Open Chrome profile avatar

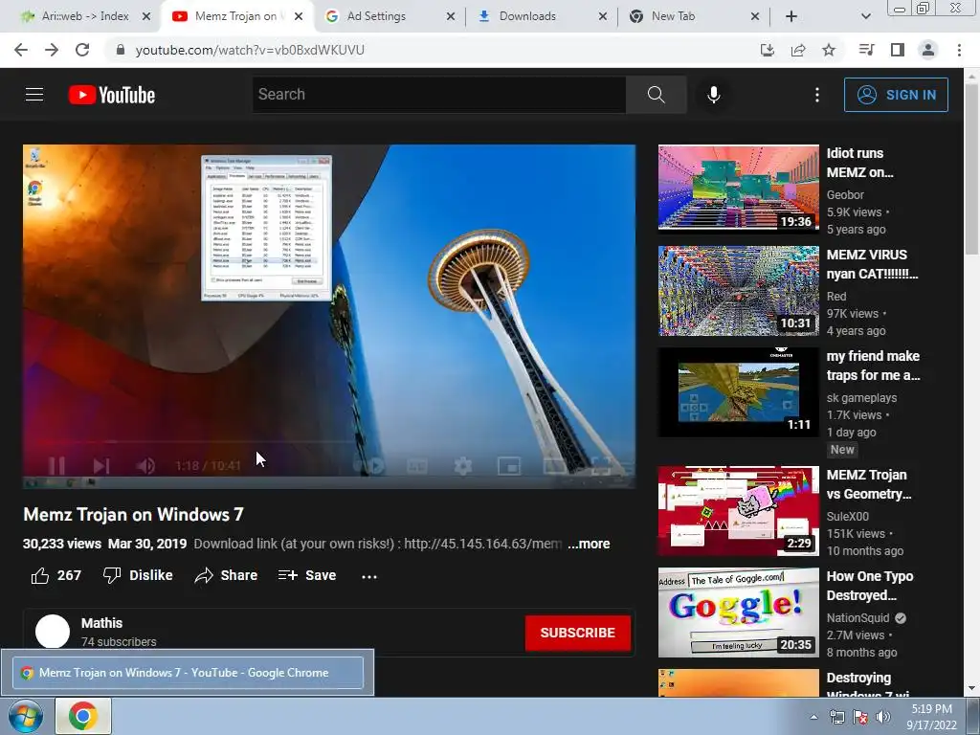click(x=928, y=50)
